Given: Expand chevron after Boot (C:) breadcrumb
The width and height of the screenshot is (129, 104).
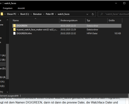Looking at the screenshot, I should pyautogui.click(x=31, y=14).
